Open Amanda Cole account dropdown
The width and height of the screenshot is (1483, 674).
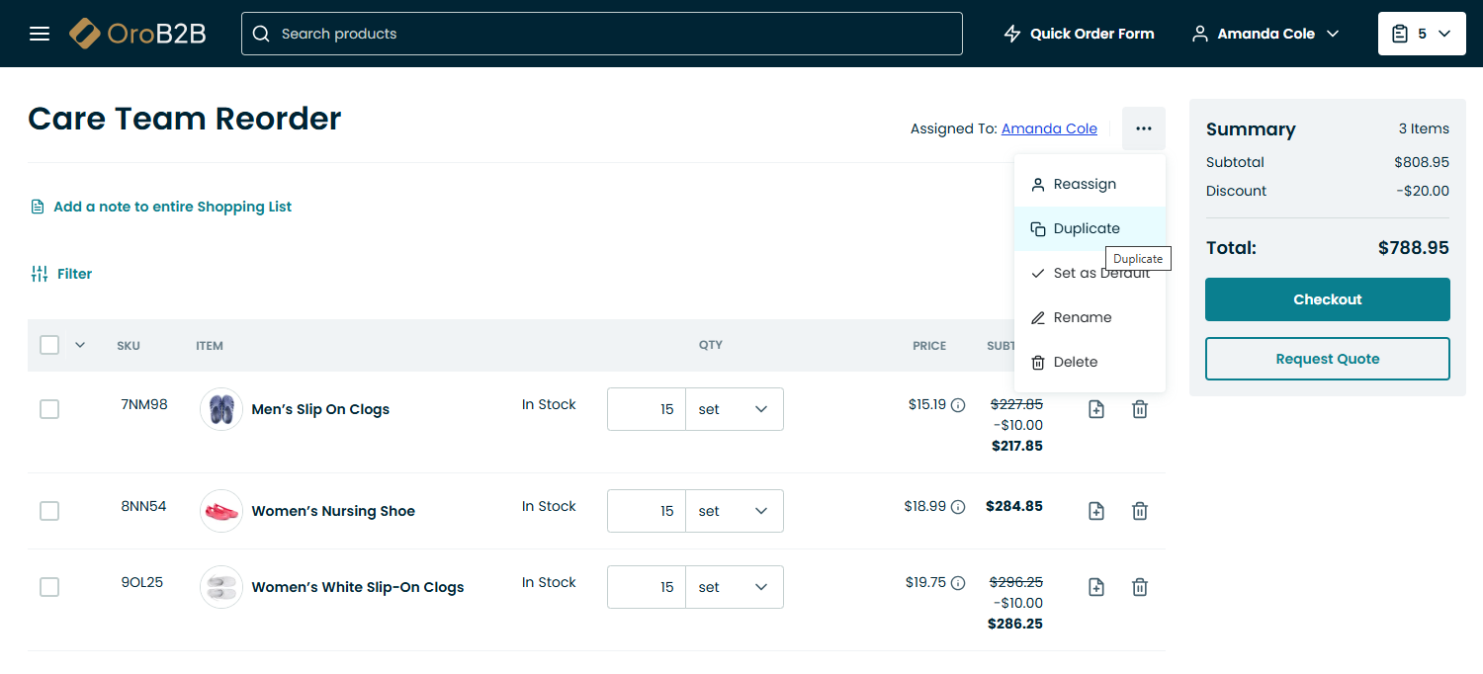pyautogui.click(x=1265, y=34)
